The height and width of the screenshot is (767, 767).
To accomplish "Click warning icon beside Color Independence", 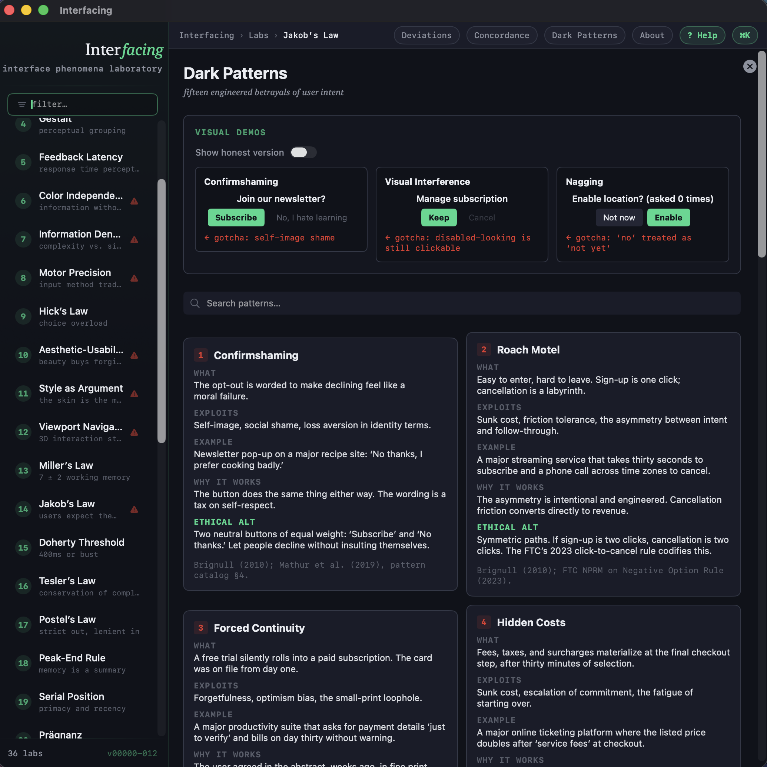I will (134, 201).
